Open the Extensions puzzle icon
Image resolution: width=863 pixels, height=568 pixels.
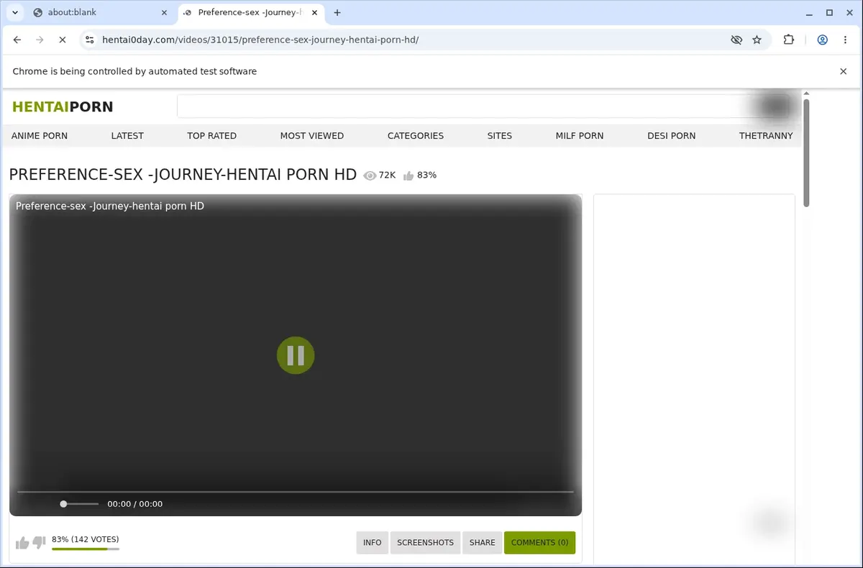[x=789, y=40]
